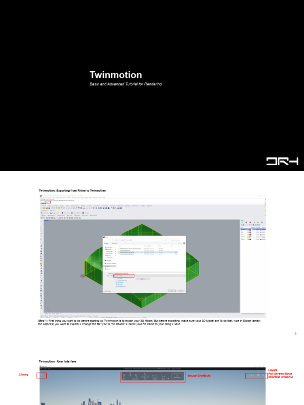Viewport: 304px width, 405px height.
Task: Select Quick access in Export dialog sidebar
Action: (x=108, y=247)
